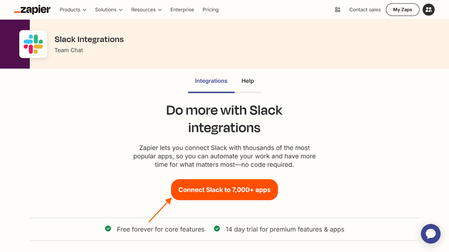Screen dimensions: 449x252
Task: Click the account avatar icon
Action: click(x=429, y=9)
